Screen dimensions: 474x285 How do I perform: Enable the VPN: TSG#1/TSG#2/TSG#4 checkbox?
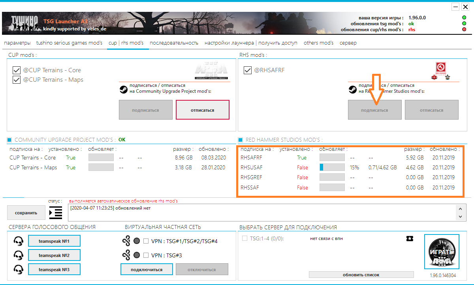[x=146, y=241]
